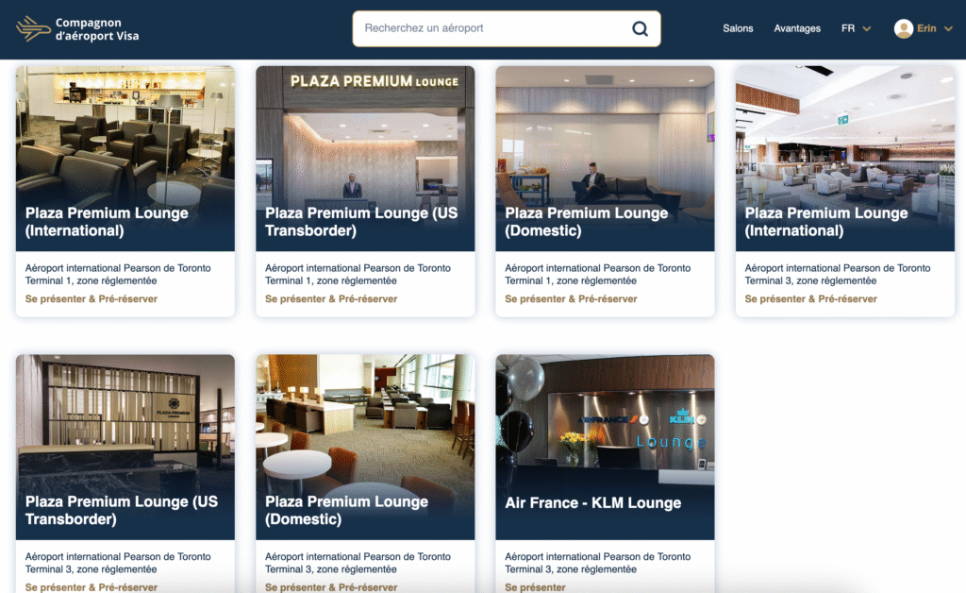This screenshot has height=593, width=966.
Task: Expand the FR language dropdown
Action: 856,28
